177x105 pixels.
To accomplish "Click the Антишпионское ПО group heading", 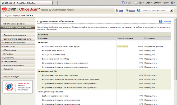I will tap(47, 71).
